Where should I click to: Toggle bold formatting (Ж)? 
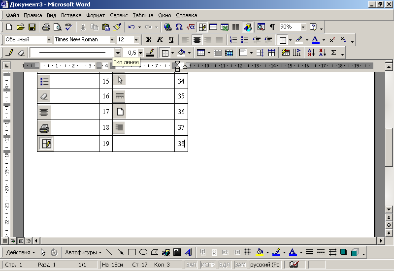click(x=149, y=40)
